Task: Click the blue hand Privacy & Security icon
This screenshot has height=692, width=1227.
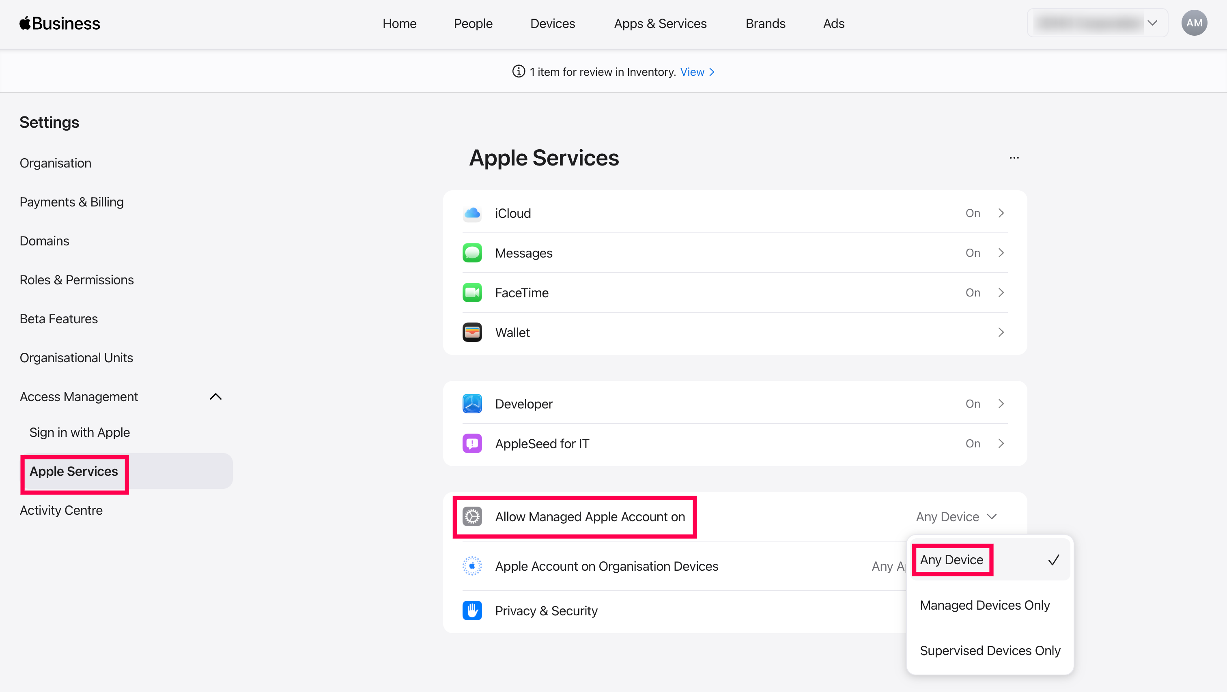Action: [x=472, y=610]
